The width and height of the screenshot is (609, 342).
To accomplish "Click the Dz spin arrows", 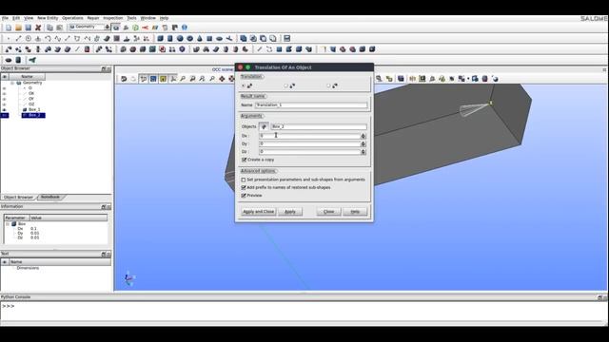I will pyautogui.click(x=363, y=152).
